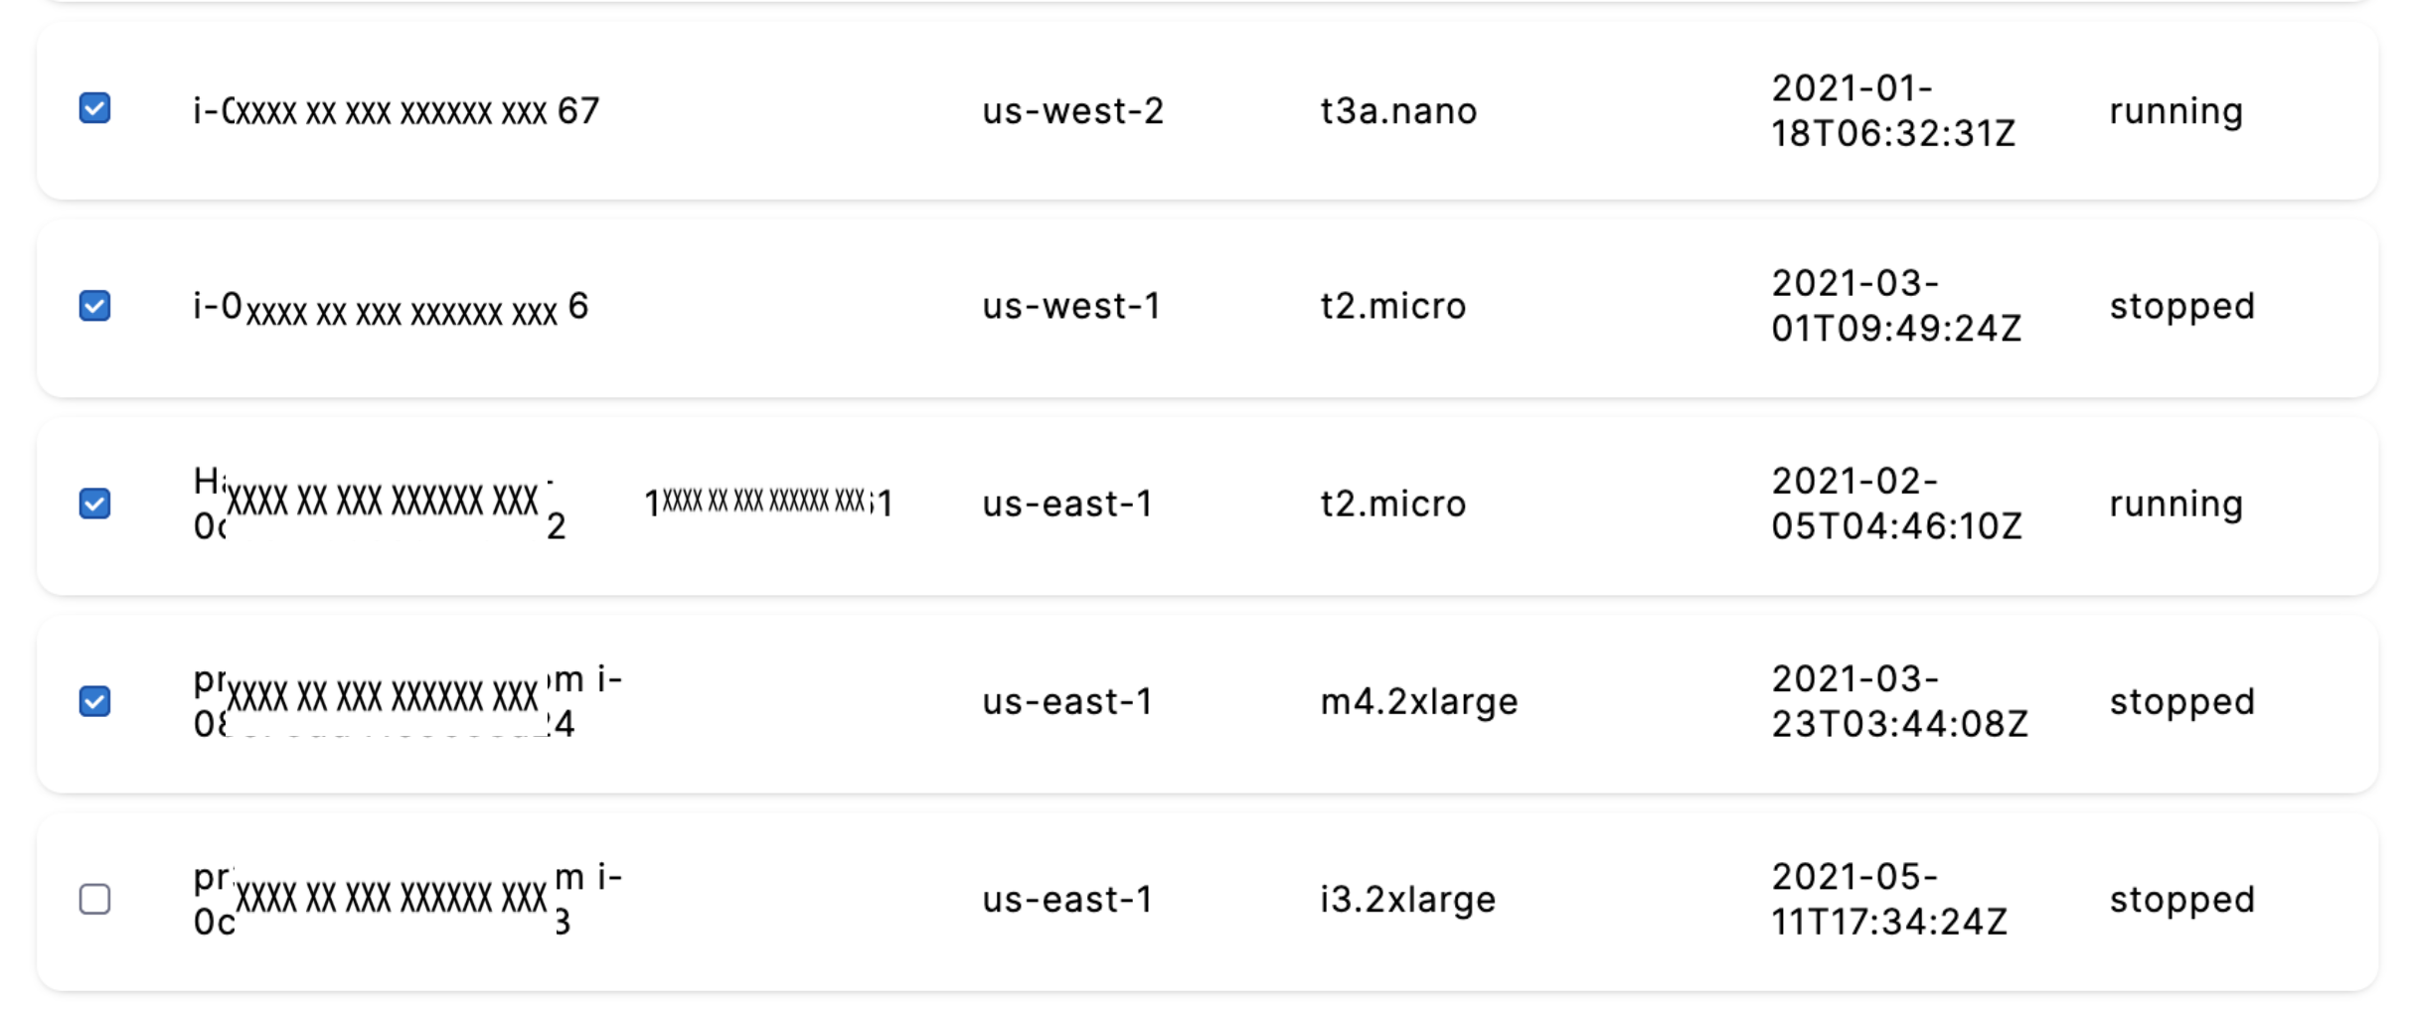The height and width of the screenshot is (1011, 2417).
Task: Click the running status of the t3a.nano row
Action: pyautogui.click(x=2176, y=111)
